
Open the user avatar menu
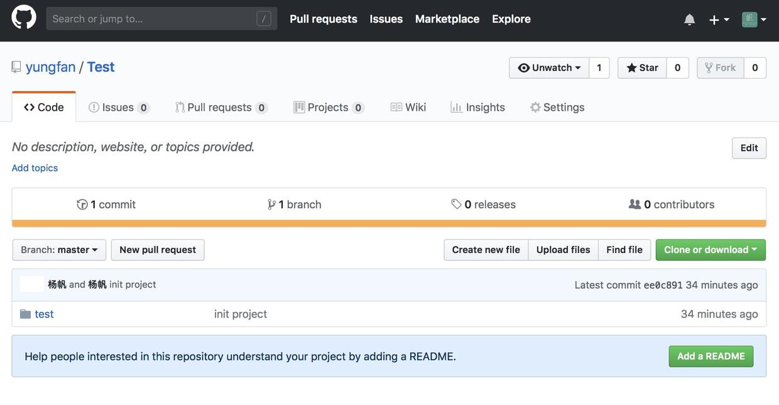tap(754, 19)
